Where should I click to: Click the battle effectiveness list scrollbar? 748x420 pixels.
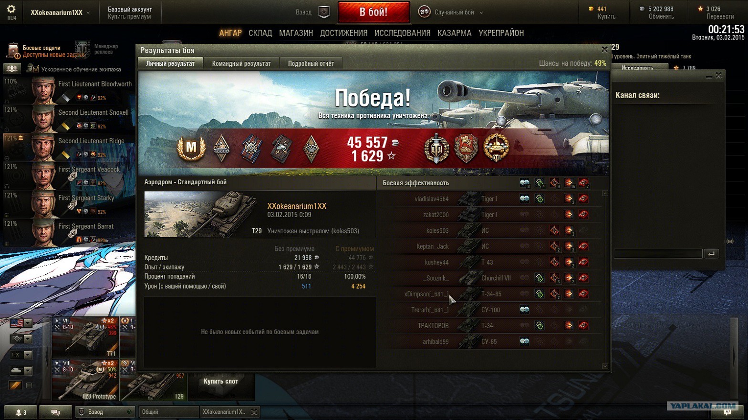point(605,280)
